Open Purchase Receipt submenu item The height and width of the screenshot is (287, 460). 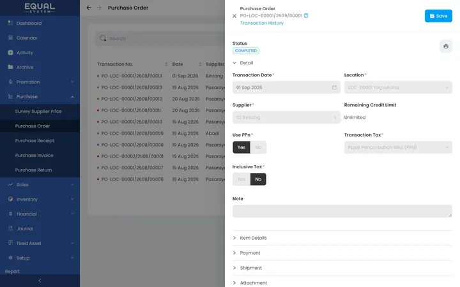coord(40,140)
